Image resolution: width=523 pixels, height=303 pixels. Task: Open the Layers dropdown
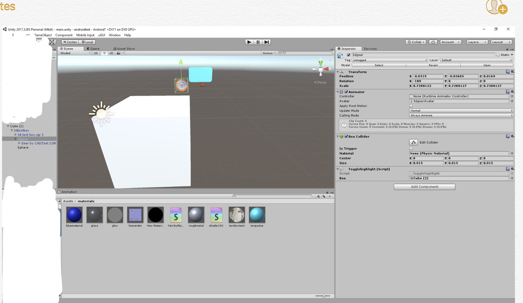(477, 42)
